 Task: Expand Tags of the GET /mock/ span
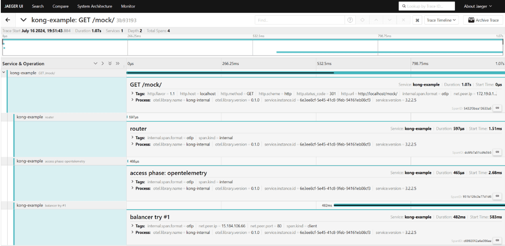tap(132, 93)
